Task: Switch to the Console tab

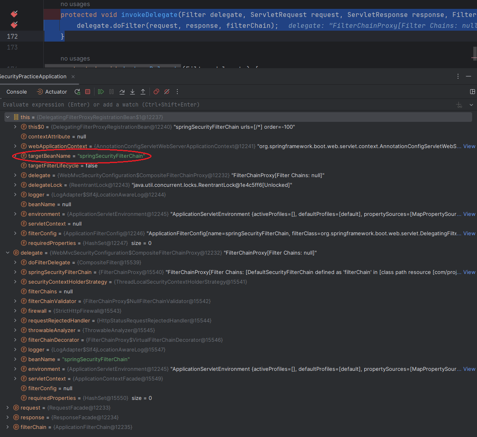Action: tap(16, 92)
